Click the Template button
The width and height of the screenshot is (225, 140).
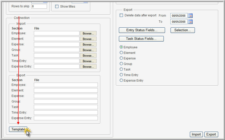tap(18, 129)
